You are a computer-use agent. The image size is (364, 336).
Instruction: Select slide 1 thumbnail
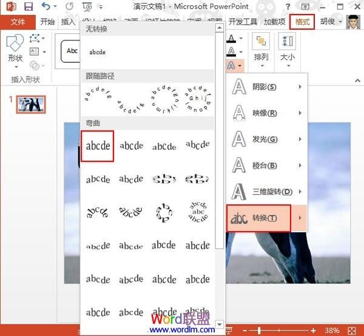click(31, 104)
